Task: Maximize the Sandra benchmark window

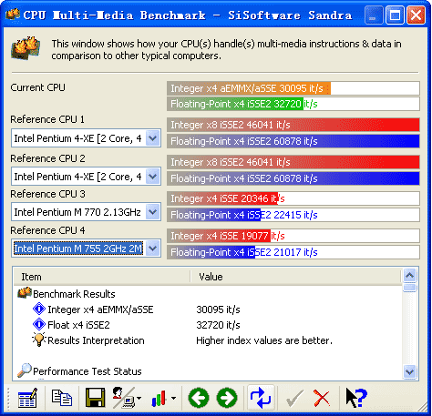Action: (x=395, y=15)
